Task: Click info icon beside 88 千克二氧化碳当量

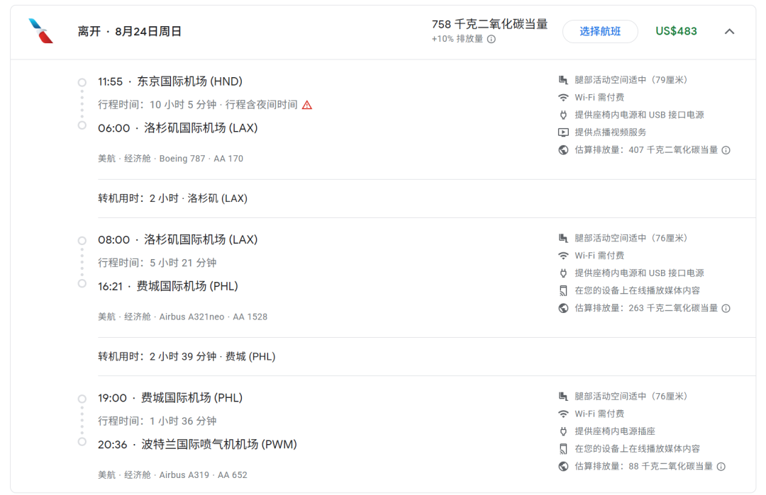Action: (x=721, y=466)
